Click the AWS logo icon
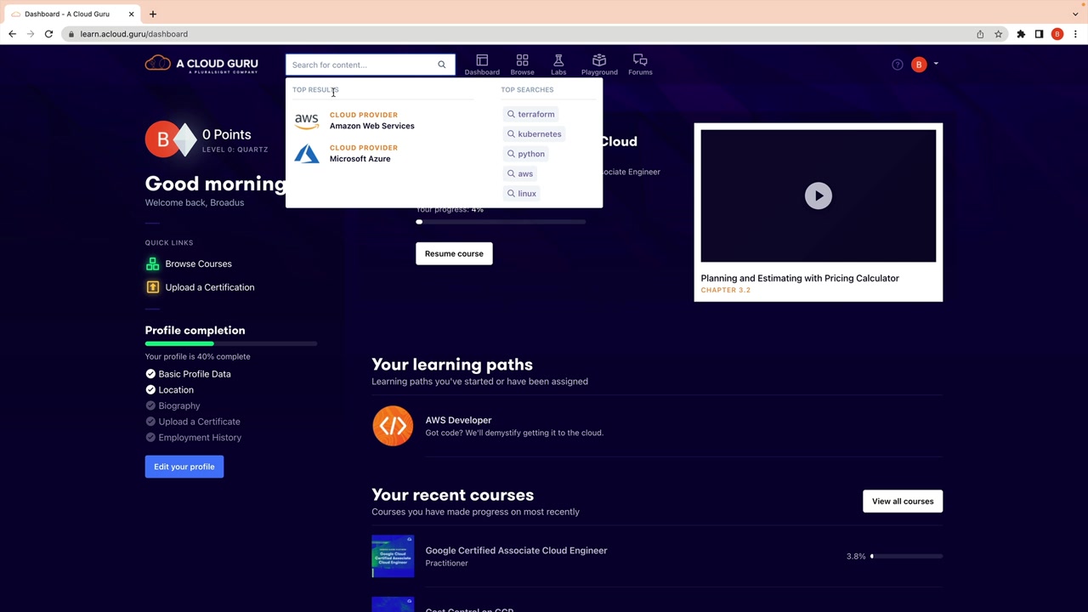 point(307,121)
